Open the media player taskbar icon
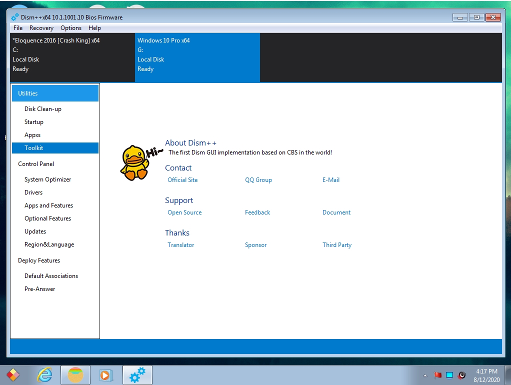Viewport: 511px width, 385px height. tap(105, 375)
